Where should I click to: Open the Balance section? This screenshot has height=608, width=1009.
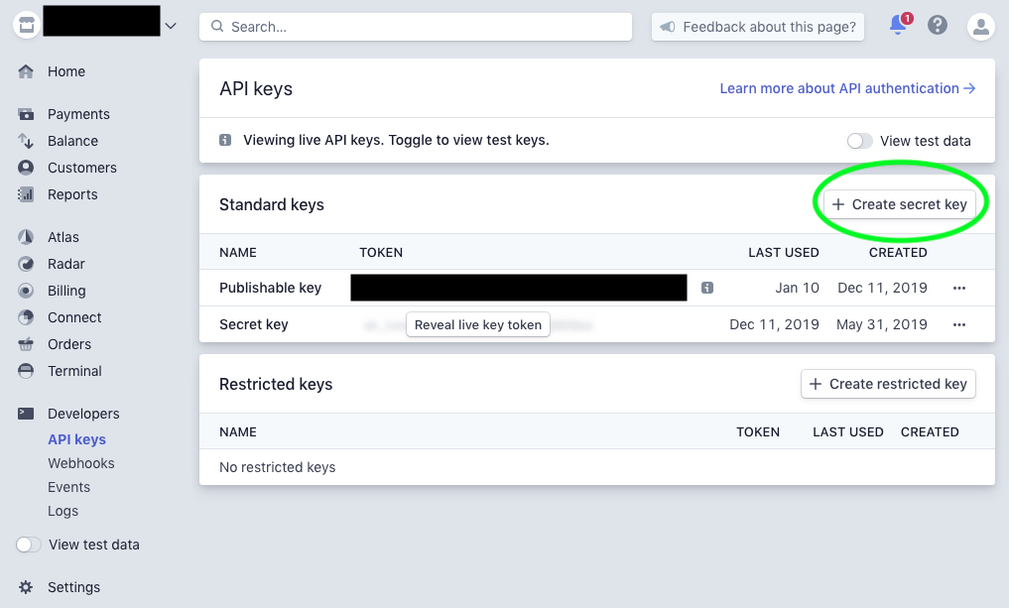click(73, 141)
